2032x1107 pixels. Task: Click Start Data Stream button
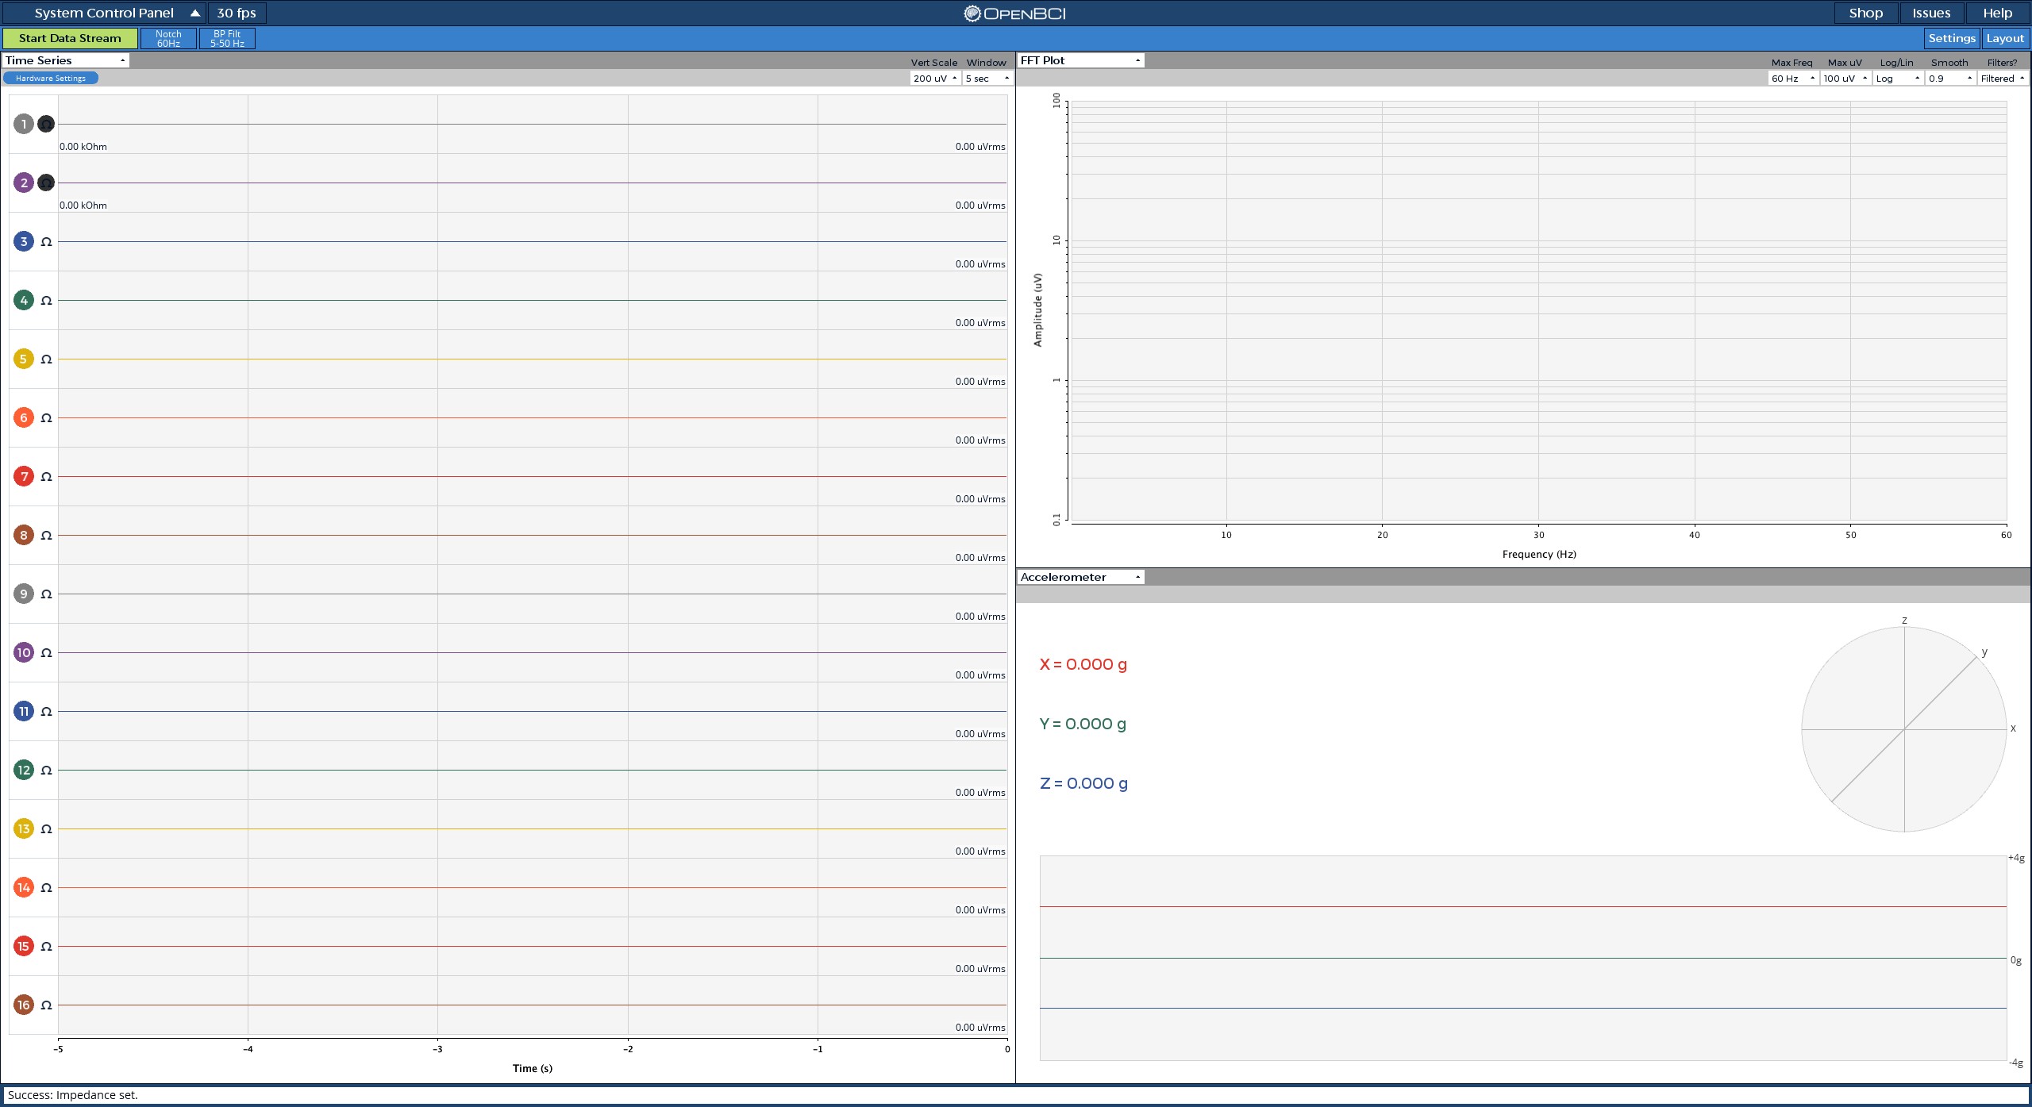pos(70,38)
